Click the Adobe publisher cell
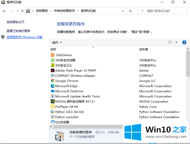The height and width of the screenshot is (144, 190). (144, 70)
